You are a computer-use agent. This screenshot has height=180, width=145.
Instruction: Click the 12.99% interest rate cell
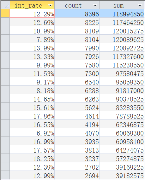click(32, 175)
